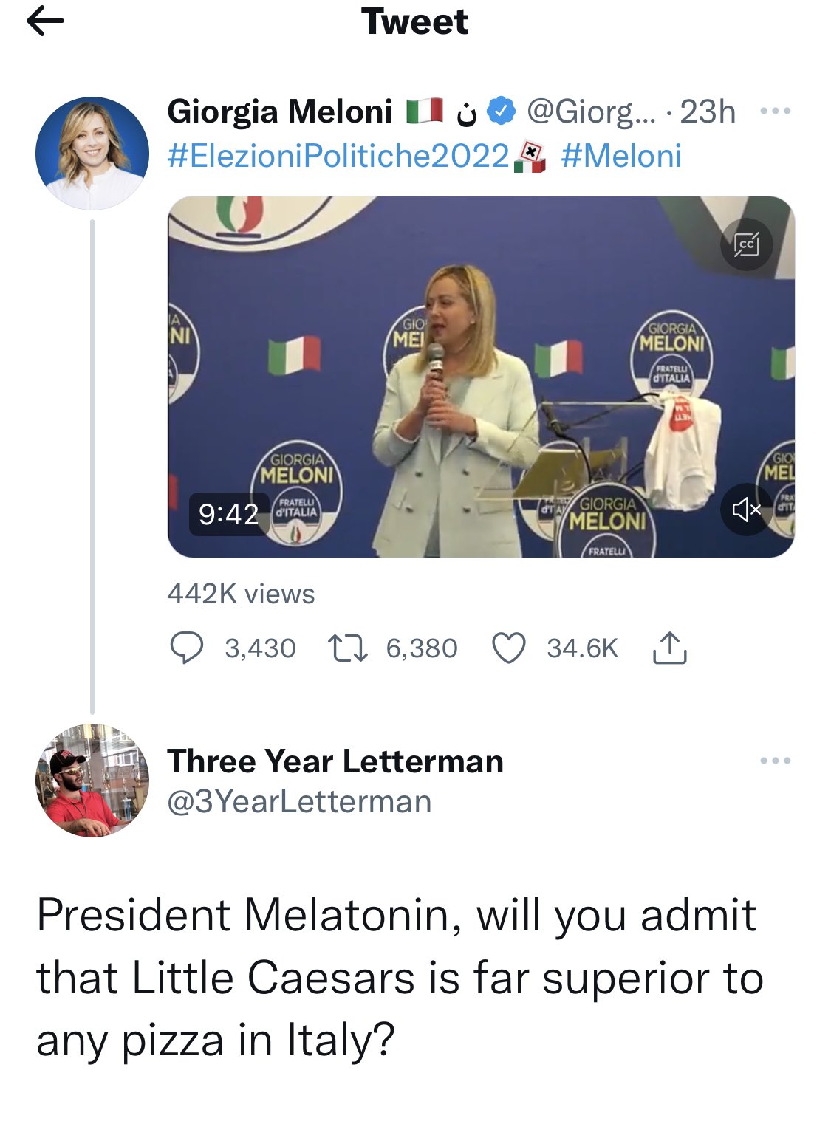Like the tweet via the heart icon
The width and height of the screenshot is (831, 1121).
(x=508, y=648)
